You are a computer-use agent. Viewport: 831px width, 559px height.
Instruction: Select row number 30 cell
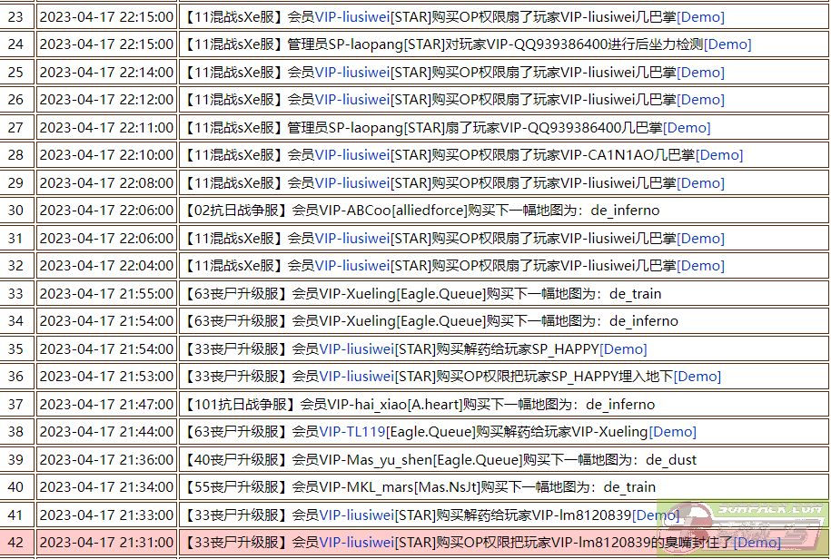coord(16,211)
